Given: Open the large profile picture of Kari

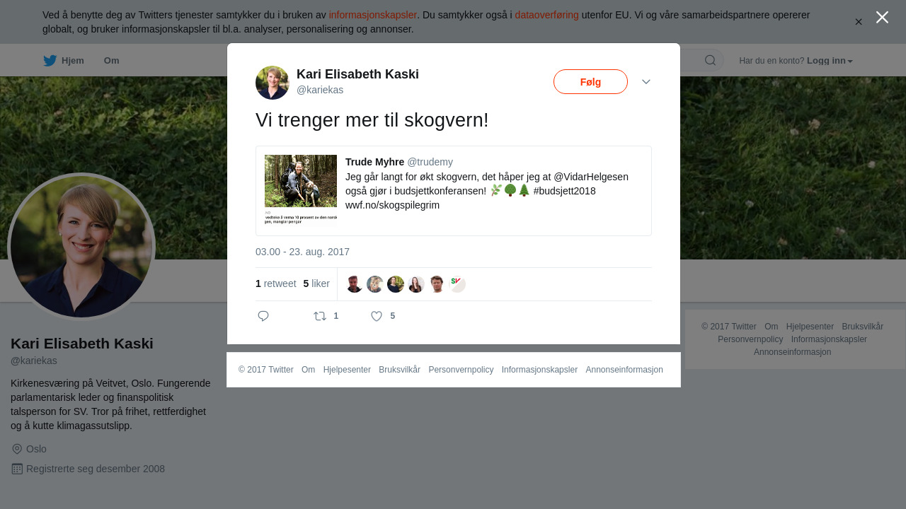Looking at the screenshot, I should (x=81, y=247).
